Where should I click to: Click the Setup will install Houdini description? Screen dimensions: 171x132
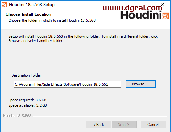pyautogui.click(x=83, y=38)
